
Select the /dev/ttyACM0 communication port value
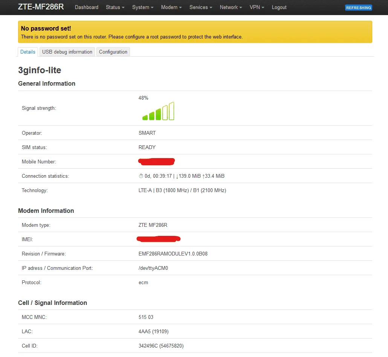click(153, 268)
